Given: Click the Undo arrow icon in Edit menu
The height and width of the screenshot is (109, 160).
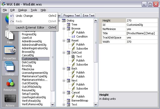Looking at the screenshot, I should point(12,16).
